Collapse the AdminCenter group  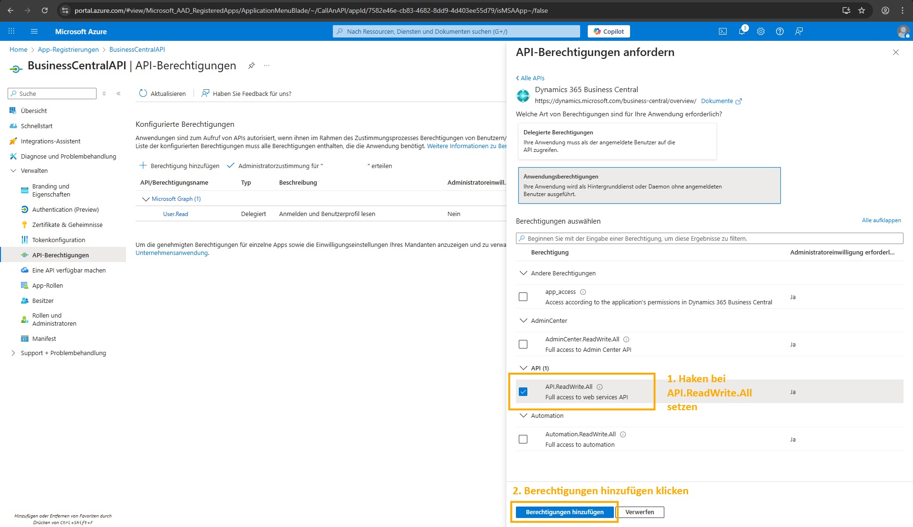pos(524,320)
